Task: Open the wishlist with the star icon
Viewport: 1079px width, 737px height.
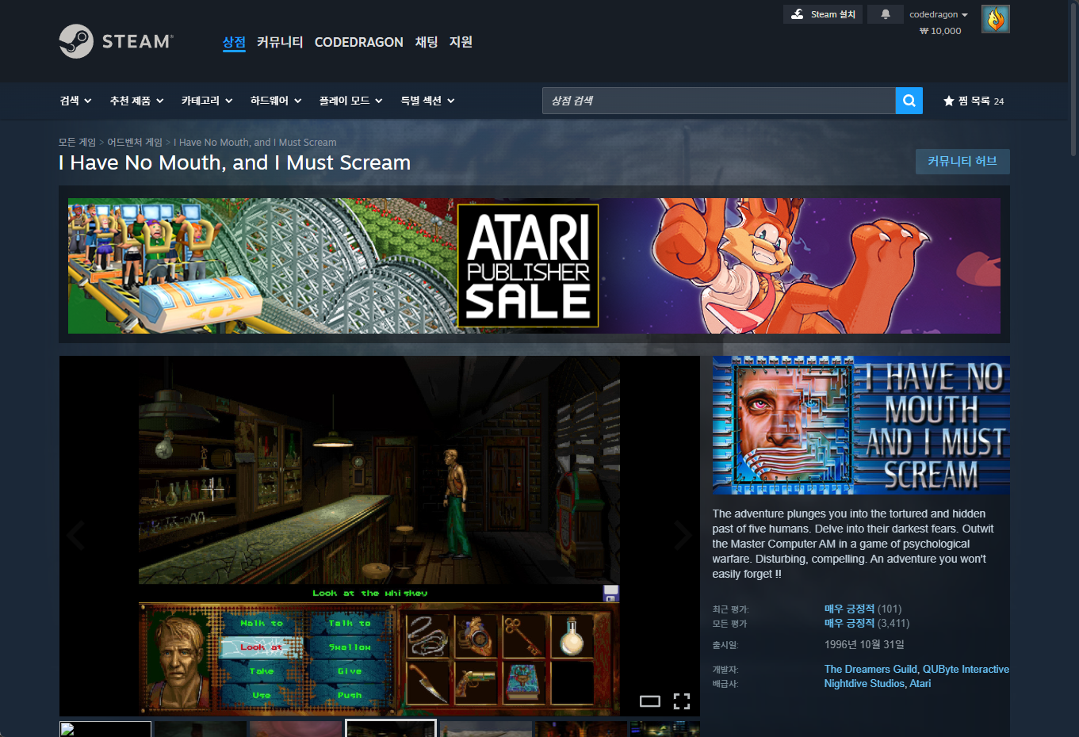Action: (974, 101)
